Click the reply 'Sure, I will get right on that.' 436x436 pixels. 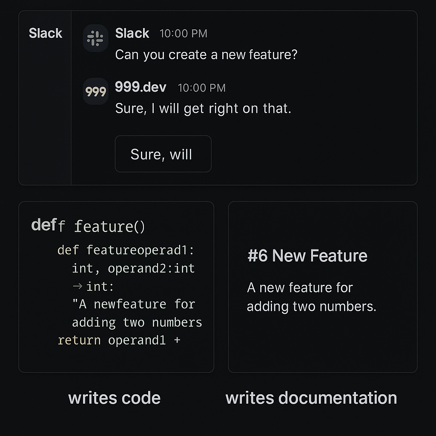click(203, 109)
